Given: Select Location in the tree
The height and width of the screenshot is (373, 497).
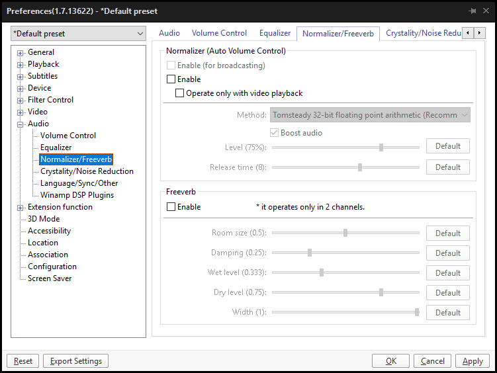Looking at the screenshot, I should (43, 243).
